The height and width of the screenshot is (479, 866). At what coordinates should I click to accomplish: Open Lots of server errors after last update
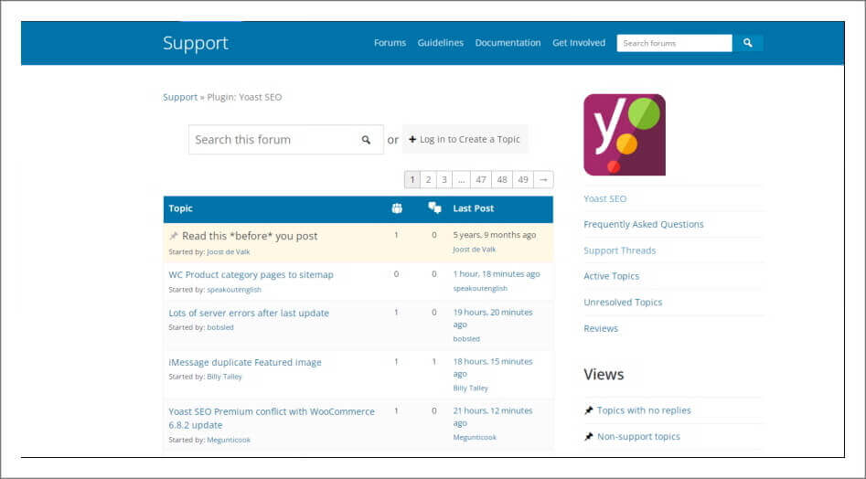249,313
